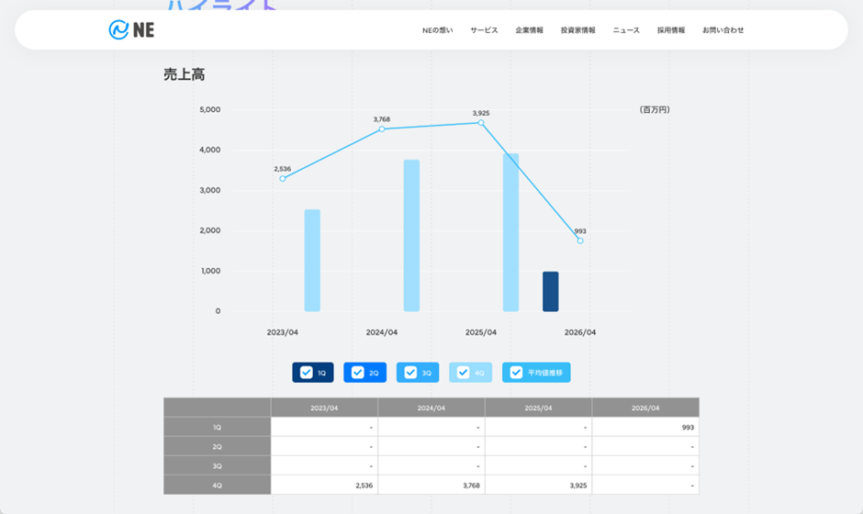Image resolution: width=863 pixels, height=514 pixels.
Task: Click the 2,536 line data point
Action: (283, 178)
